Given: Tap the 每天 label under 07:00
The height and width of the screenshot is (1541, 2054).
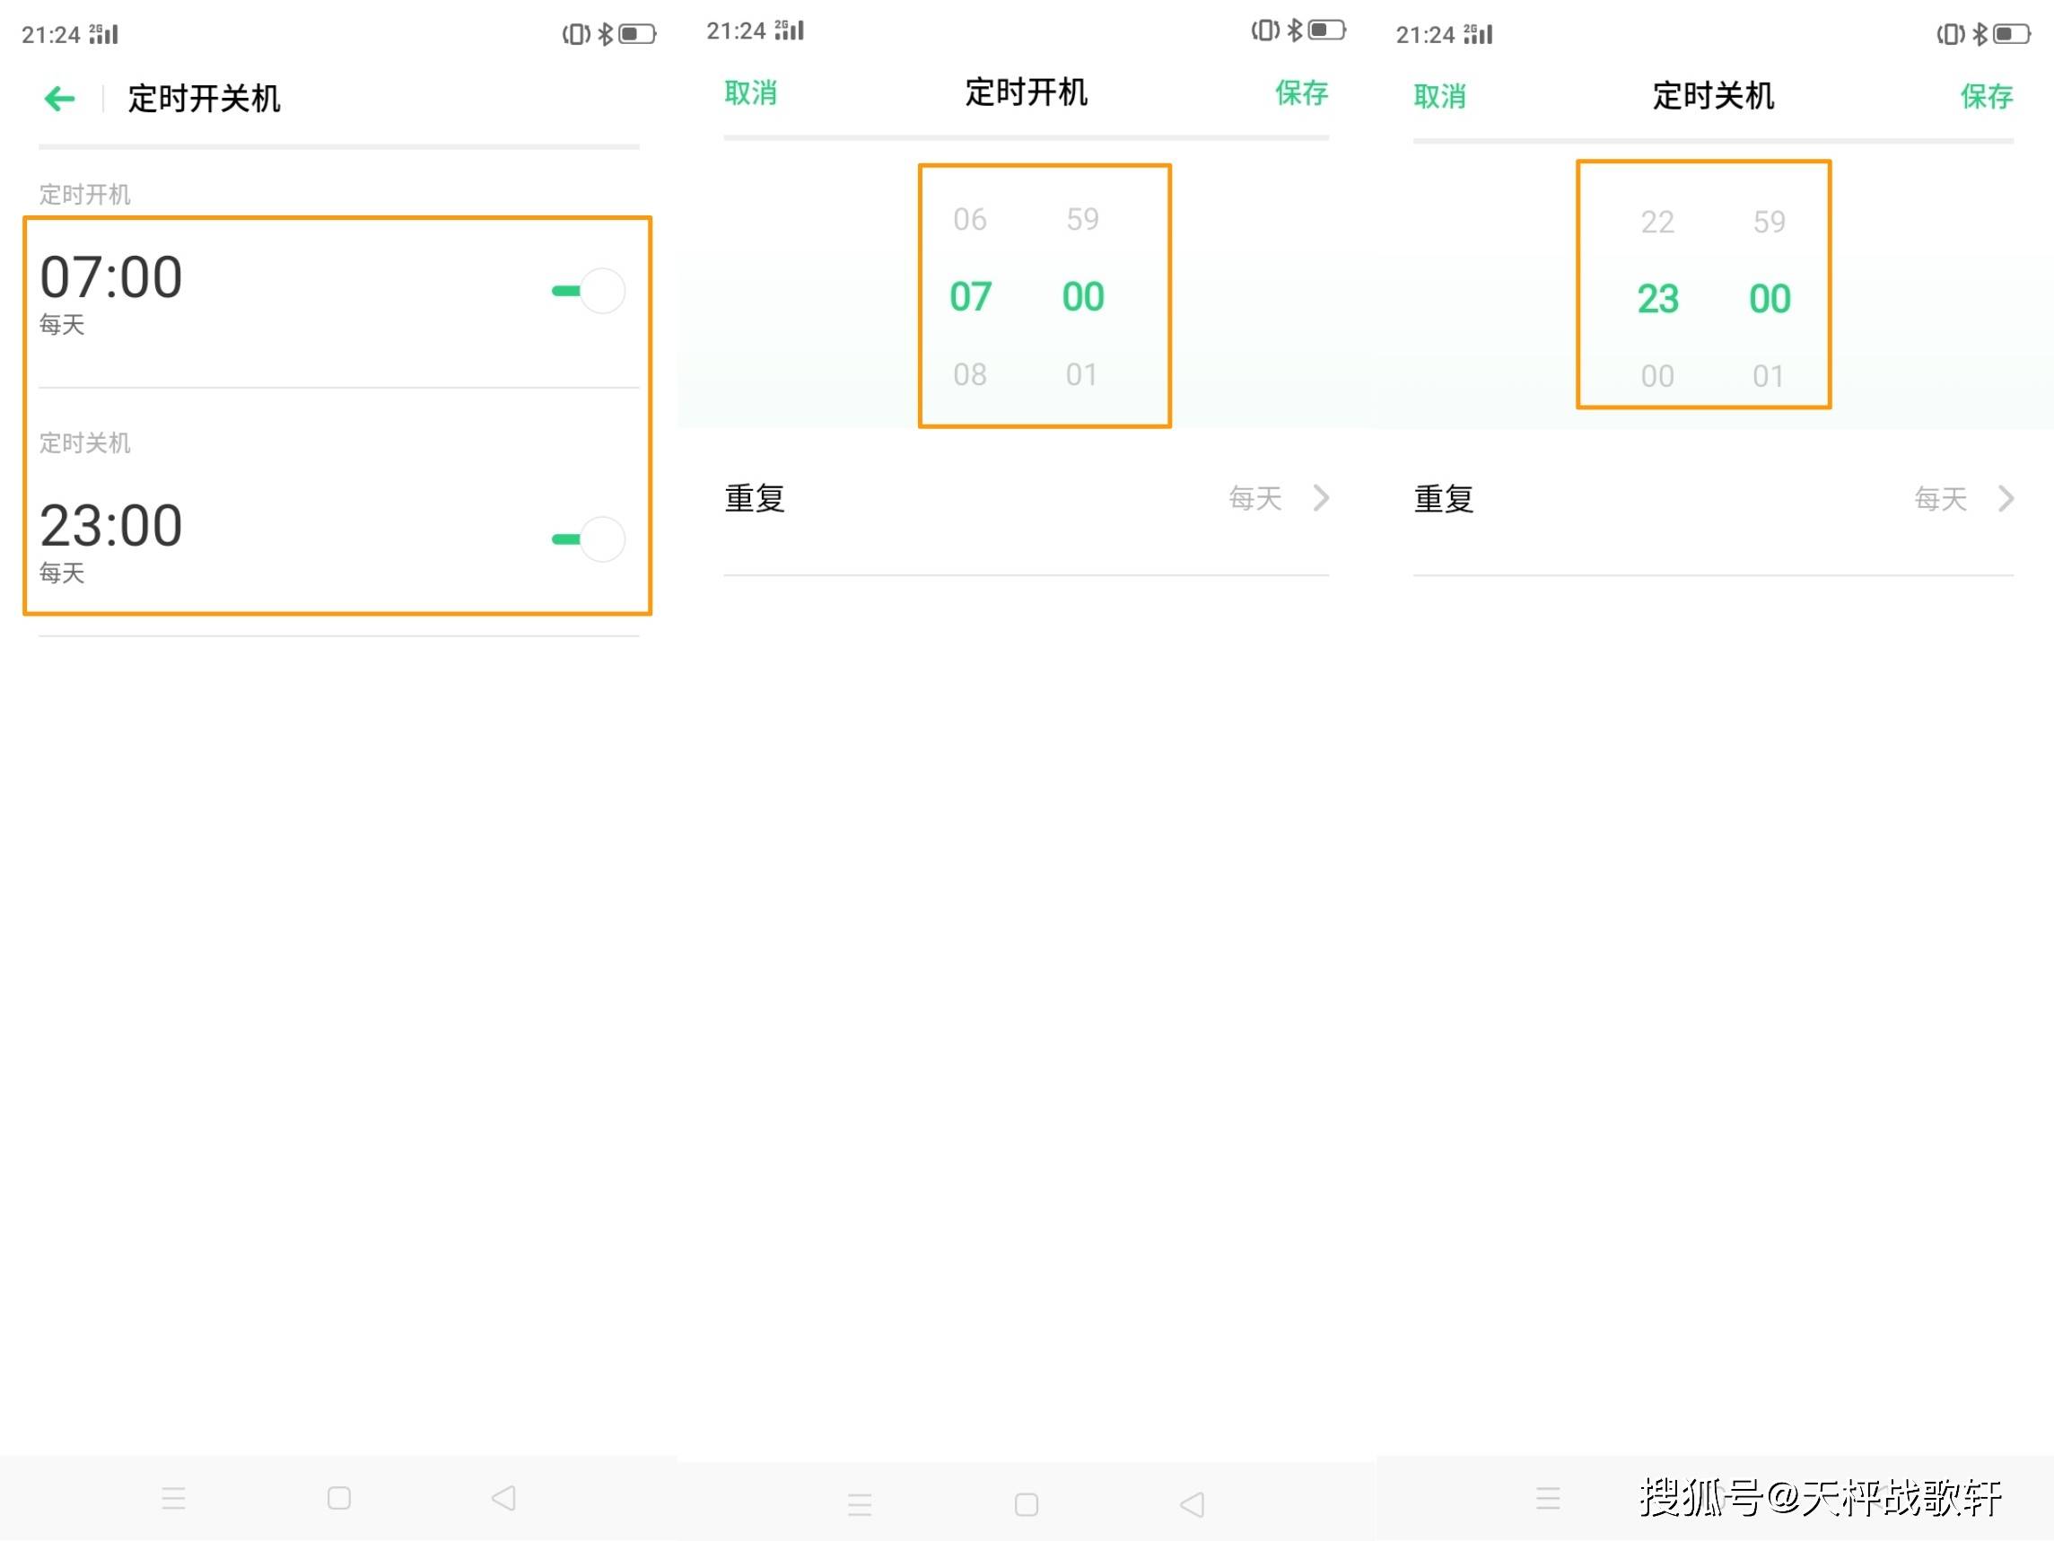Looking at the screenshot, I should point(62,324).
